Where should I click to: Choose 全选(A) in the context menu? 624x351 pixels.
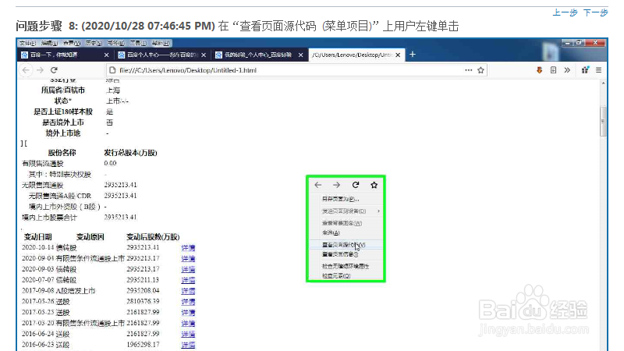(x=346, y=232)
